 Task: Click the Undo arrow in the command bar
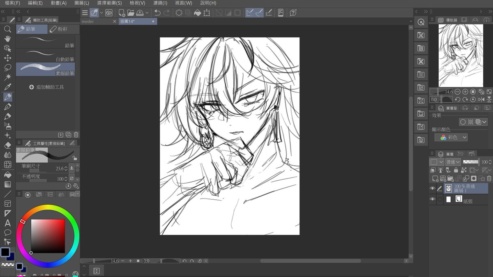point(157,13)
